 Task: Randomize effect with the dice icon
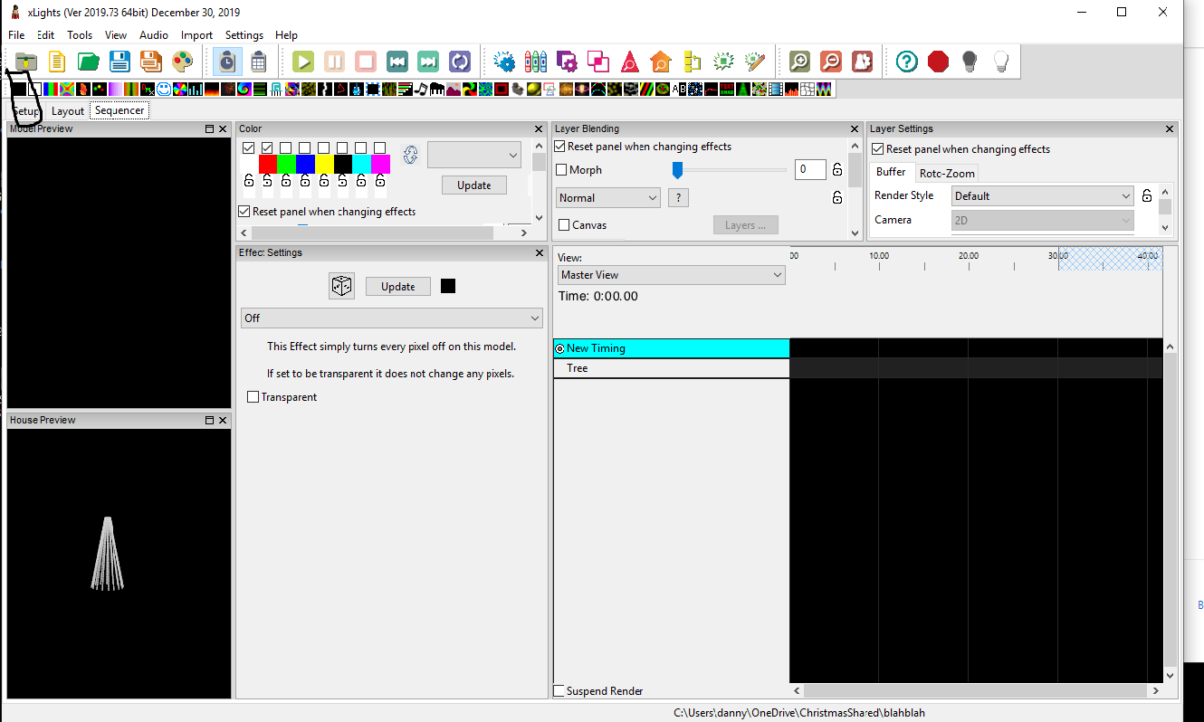341,286
